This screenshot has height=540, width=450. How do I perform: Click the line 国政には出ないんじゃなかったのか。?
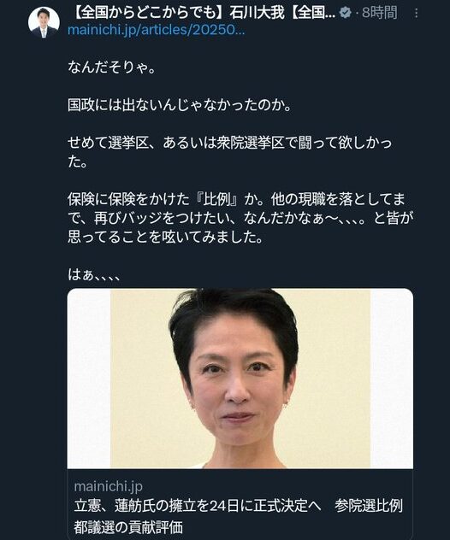coord(180,105)
